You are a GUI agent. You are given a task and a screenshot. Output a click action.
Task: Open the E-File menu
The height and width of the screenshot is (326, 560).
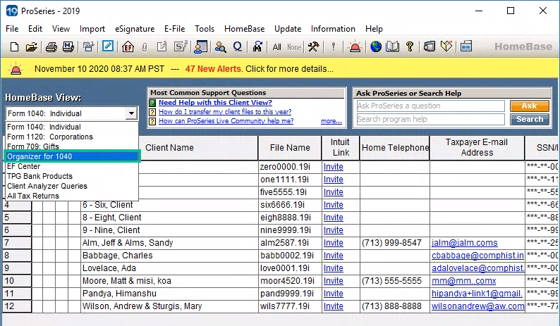(x=175, y=29)
